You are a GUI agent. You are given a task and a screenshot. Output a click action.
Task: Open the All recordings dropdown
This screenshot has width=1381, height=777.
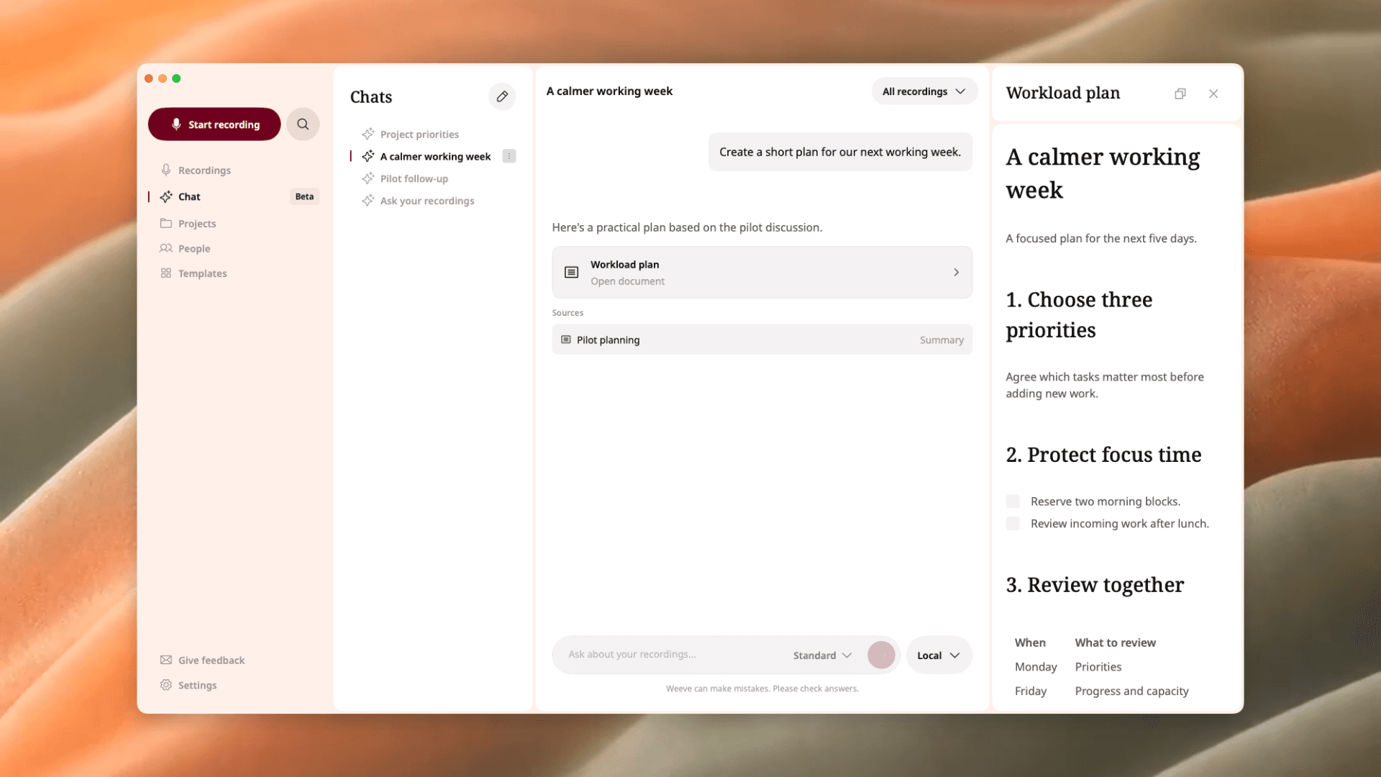924,91
